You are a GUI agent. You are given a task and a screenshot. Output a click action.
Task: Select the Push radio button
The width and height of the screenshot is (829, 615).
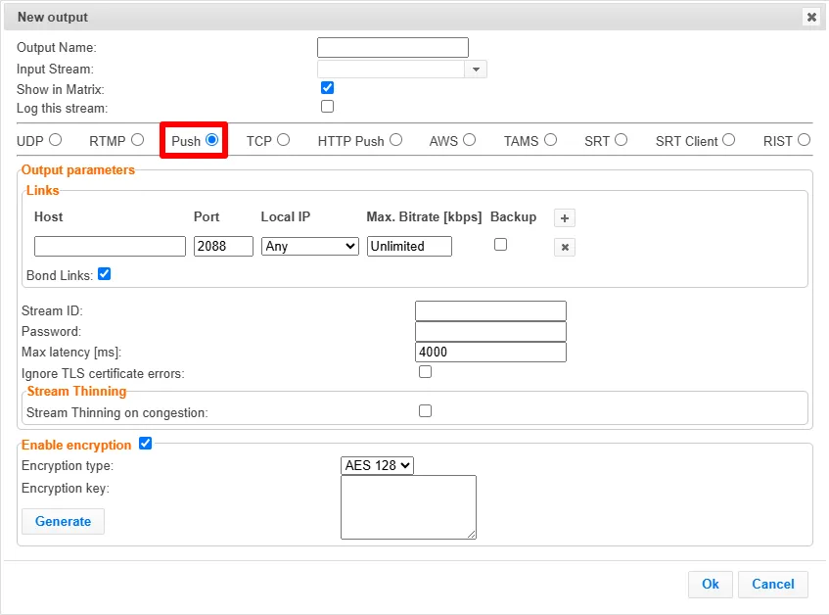pos(212,140)
